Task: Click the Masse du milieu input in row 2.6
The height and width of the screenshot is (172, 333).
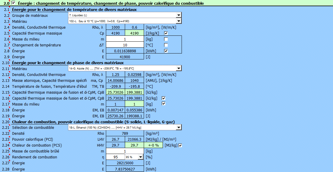Action: [x=125, y=39]
